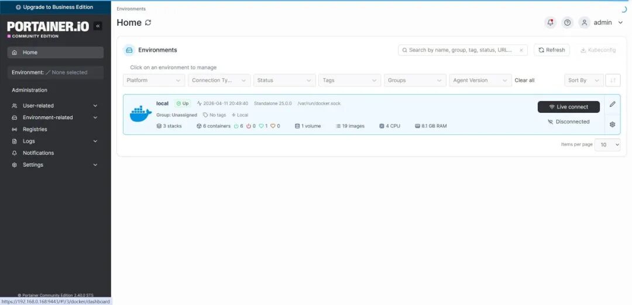Expand the Logs sidebar section
Viewport: 632px width, 305px height.
[95, 141]
